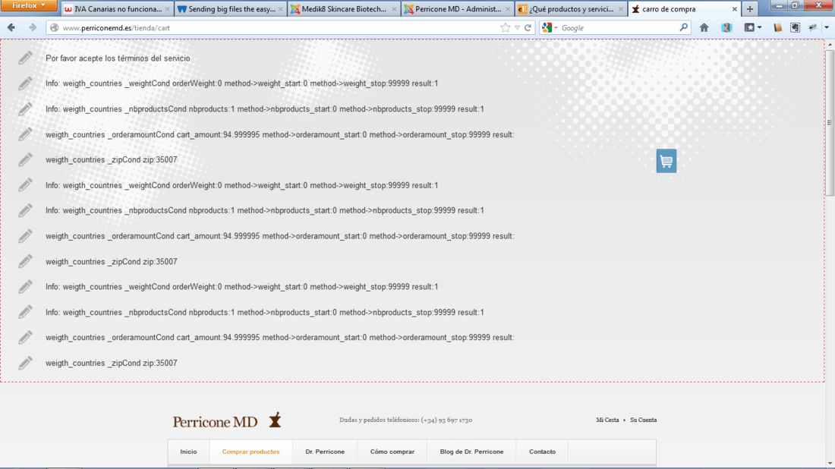Switch to the Perricone MD Administ tab
The image size is (835, 469).
[458, 9]
